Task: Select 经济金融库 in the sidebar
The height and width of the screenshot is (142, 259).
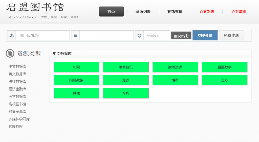Action: click(17, 89)
